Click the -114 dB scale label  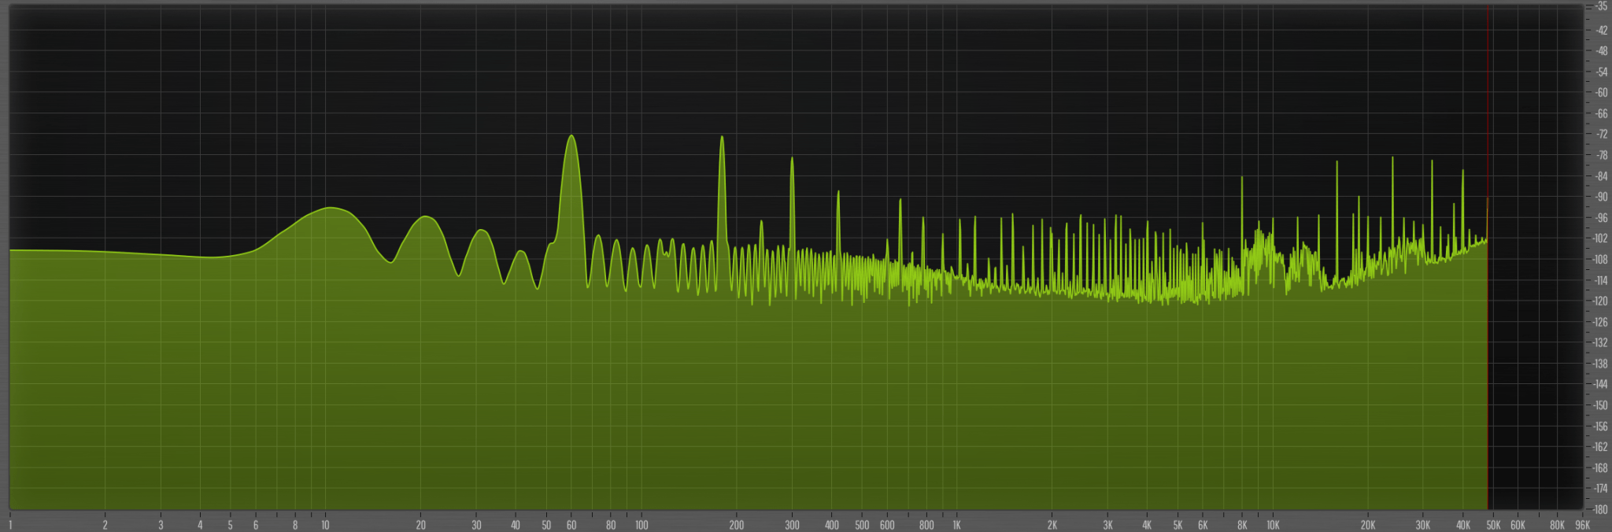pos(1600,280)
